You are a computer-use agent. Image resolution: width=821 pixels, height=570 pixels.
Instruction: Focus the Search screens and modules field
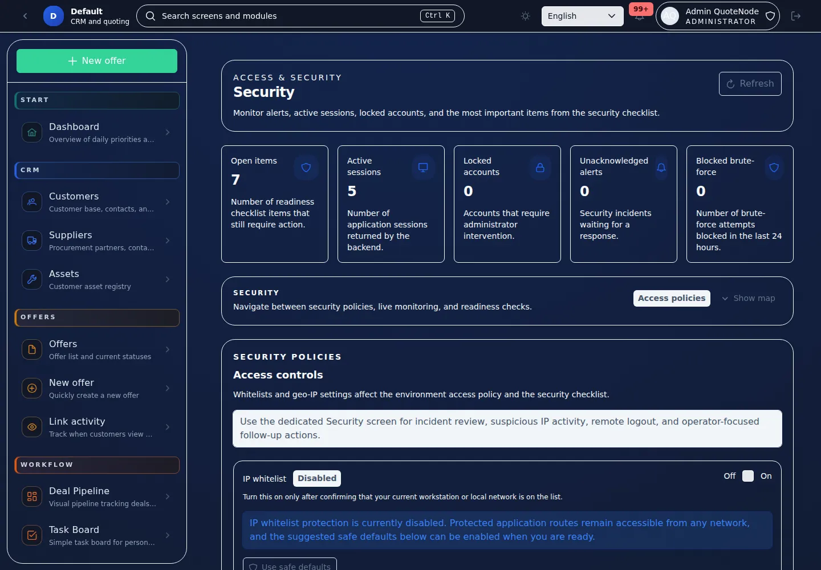(300, 16)
